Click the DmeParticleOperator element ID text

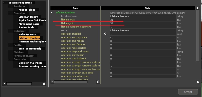(x=143, y=13)
